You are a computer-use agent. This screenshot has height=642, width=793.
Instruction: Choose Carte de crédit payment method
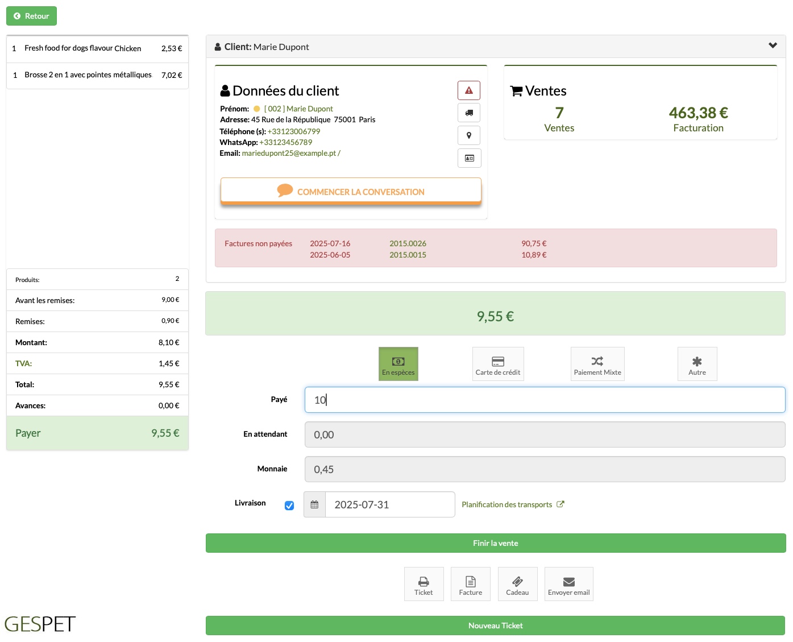(498, 364)
